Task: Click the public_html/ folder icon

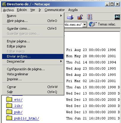Action: 9,118
